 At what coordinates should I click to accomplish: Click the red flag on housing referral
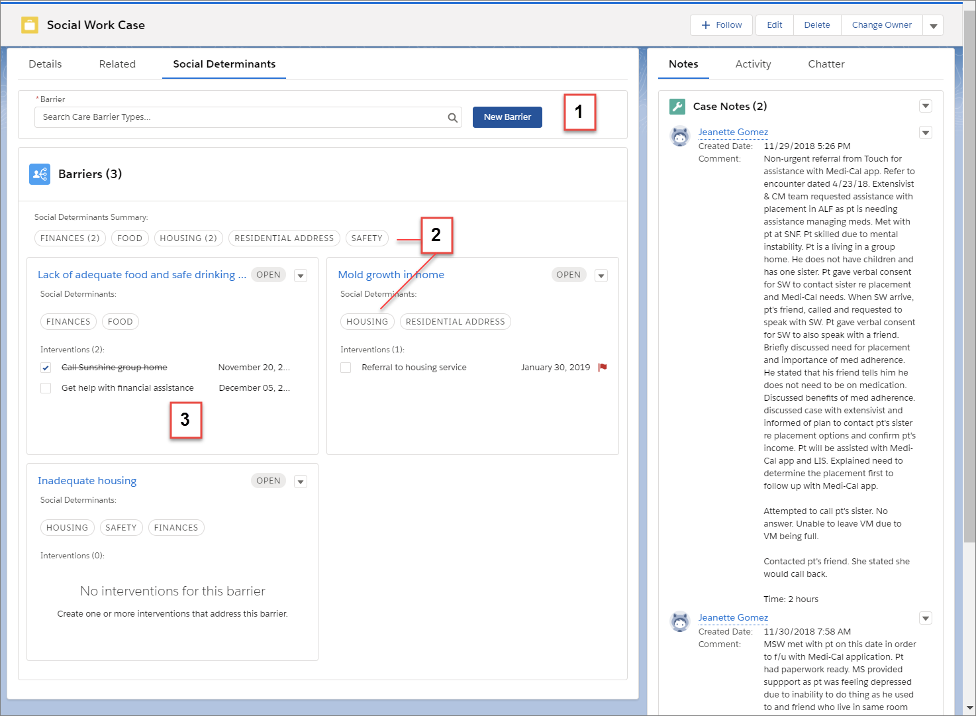603,368
